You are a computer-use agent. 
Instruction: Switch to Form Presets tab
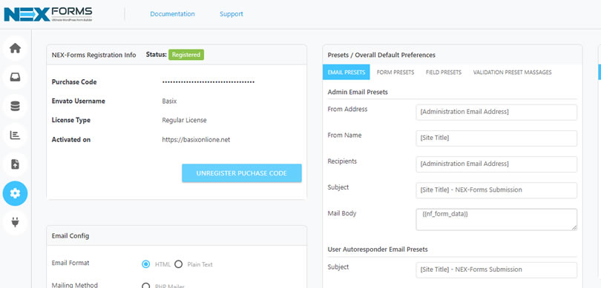[395, 72]
